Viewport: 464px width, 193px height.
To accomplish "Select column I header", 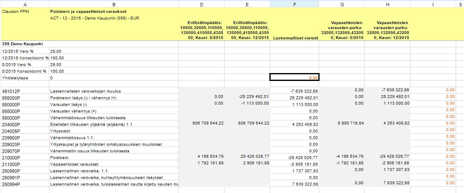I will 433,4.
